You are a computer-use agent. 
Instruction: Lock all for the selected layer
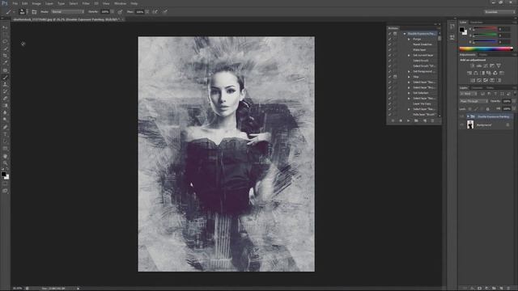(x=487, y=109)
